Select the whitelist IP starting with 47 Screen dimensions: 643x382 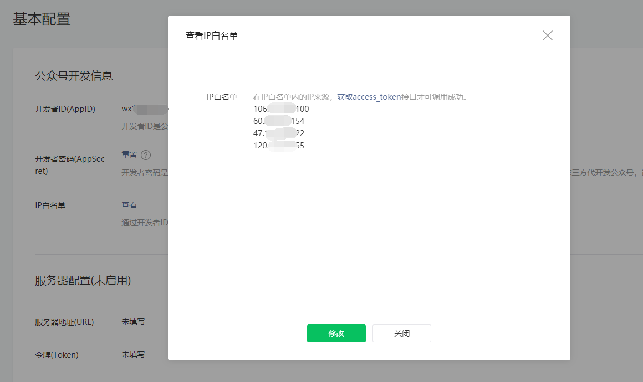[x=279, y=133]
